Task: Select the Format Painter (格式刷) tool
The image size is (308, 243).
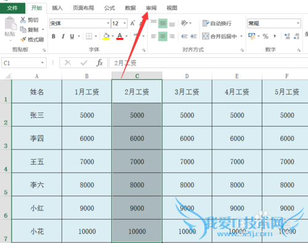Action: tap(32, 39)
